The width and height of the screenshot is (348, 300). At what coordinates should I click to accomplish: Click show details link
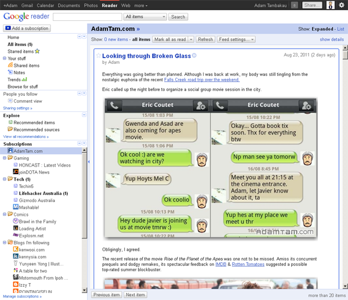click(332, 39)
